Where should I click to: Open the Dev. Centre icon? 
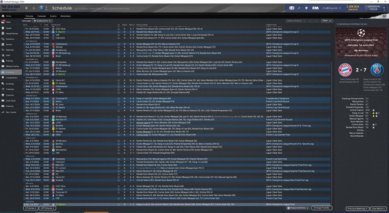pyautogui.click(x=3, y=112)
